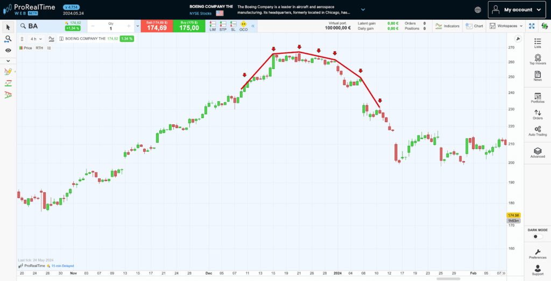
Task: Open the Lists panel
Action: [538, 43]
